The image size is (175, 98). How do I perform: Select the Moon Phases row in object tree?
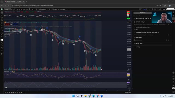[x=152, y=38]
